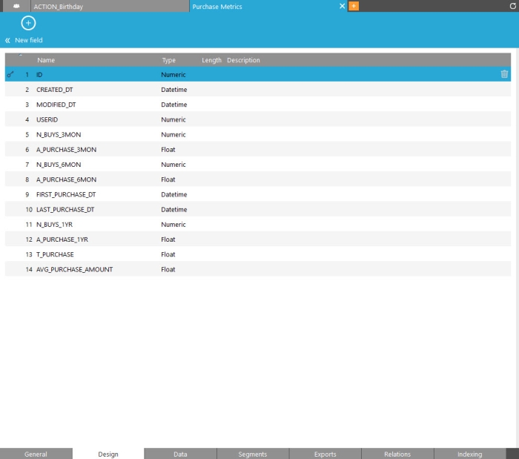
Task: Click the primary key icon on ID row
Action: point(10,75)
